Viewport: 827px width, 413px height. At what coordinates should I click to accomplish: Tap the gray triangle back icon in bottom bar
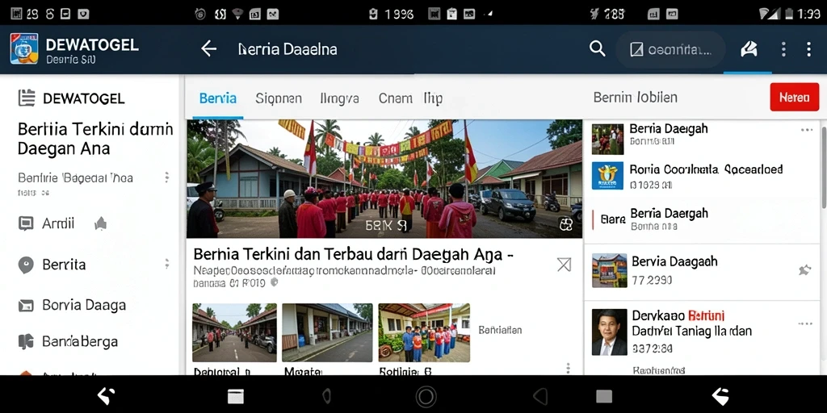coord(540,396)
